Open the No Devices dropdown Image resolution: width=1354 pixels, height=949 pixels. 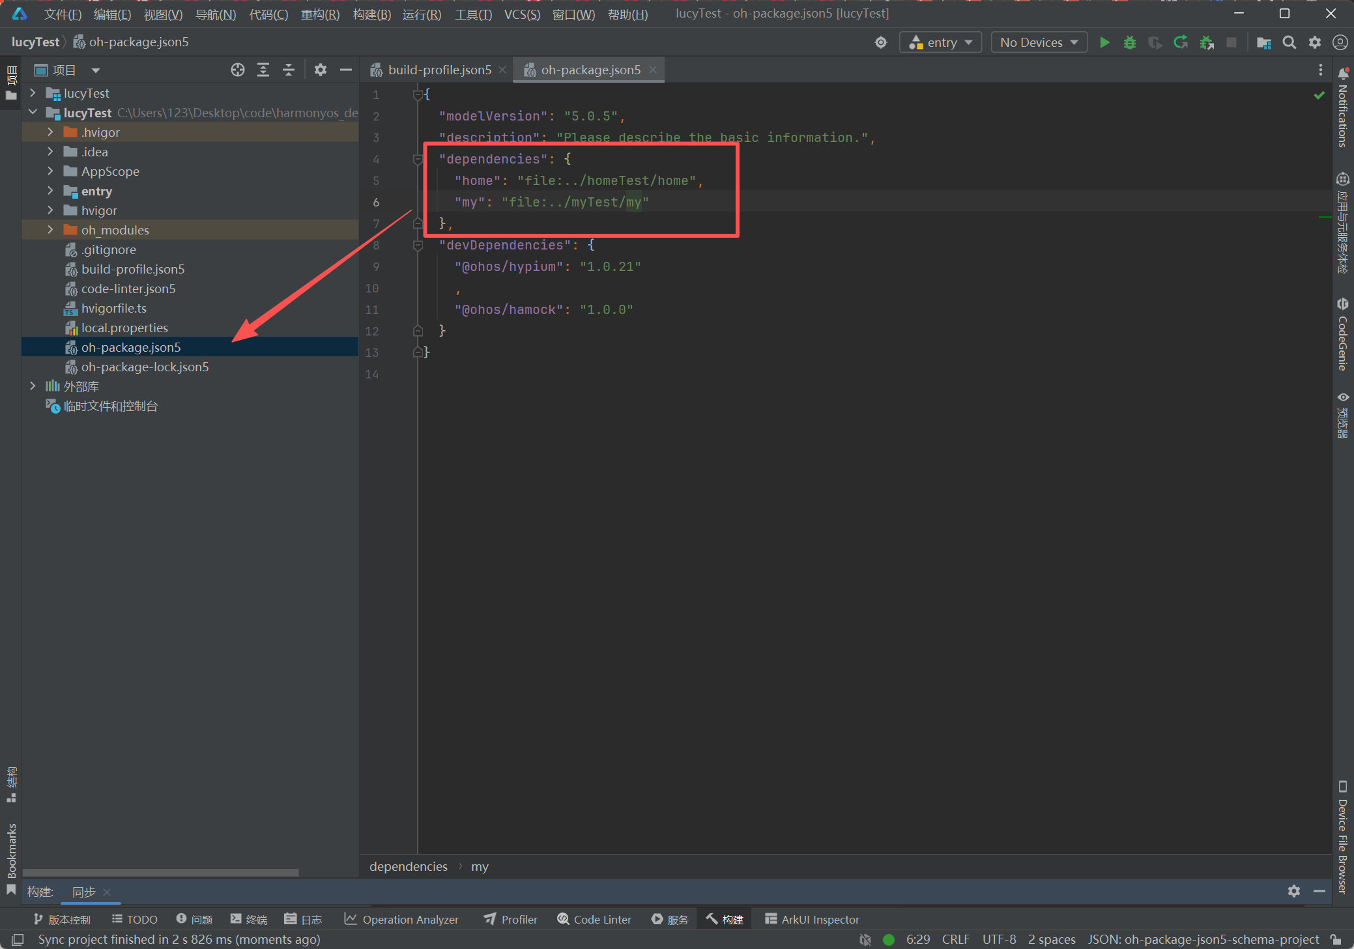pyautogui.click(x=1039, y=42)
